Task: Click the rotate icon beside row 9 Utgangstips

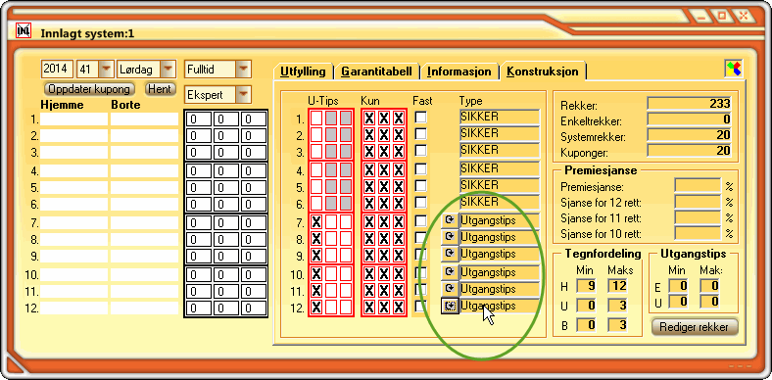Action: click(449, 253)
